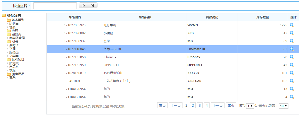Go to the 下一页 page
This screenshot has width=299, height=115.
[x=217, y=105]
